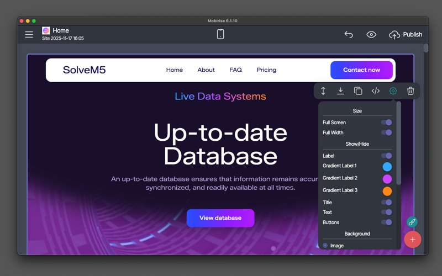This screenshot has width=442, height=276.
Task: Click the save block download icon
Action: point(340,91)
